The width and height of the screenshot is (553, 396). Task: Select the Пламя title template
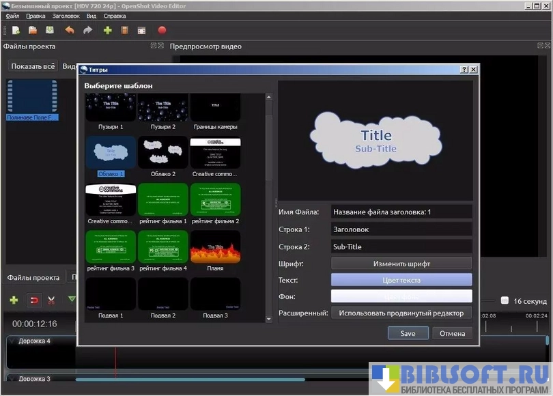coord(215,251)
